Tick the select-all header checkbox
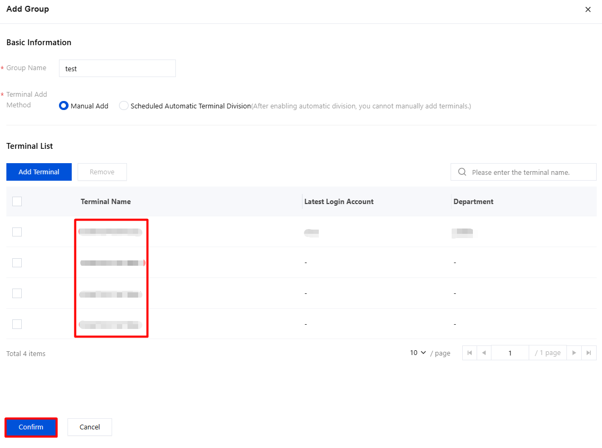Viewport: 602px width, 448px height. (17, 201)
